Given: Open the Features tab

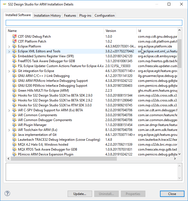Looking at the screenshot, I should click(70, 16).
